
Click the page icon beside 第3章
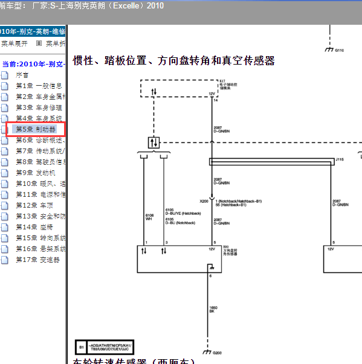click(4, 108)
